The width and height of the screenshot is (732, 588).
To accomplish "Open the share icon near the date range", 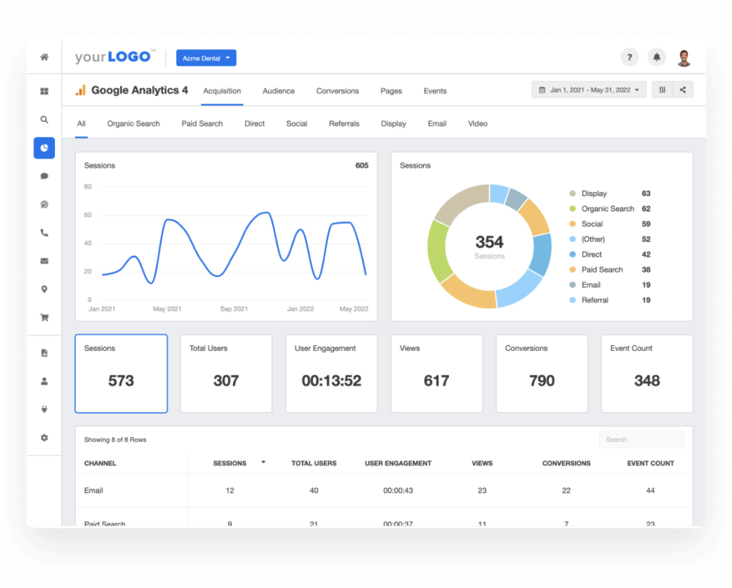I will click(x=684, y=89).
